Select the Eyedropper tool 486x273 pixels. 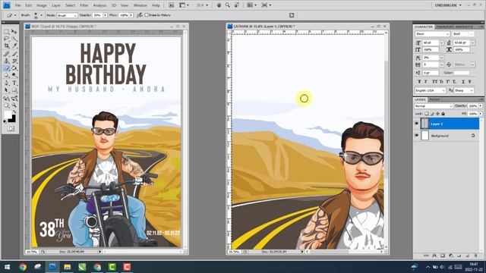pyautogui.click(x=14, y=46)
